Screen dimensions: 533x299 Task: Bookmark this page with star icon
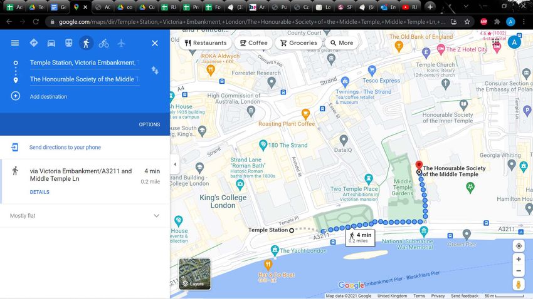[x=467, y=22]
